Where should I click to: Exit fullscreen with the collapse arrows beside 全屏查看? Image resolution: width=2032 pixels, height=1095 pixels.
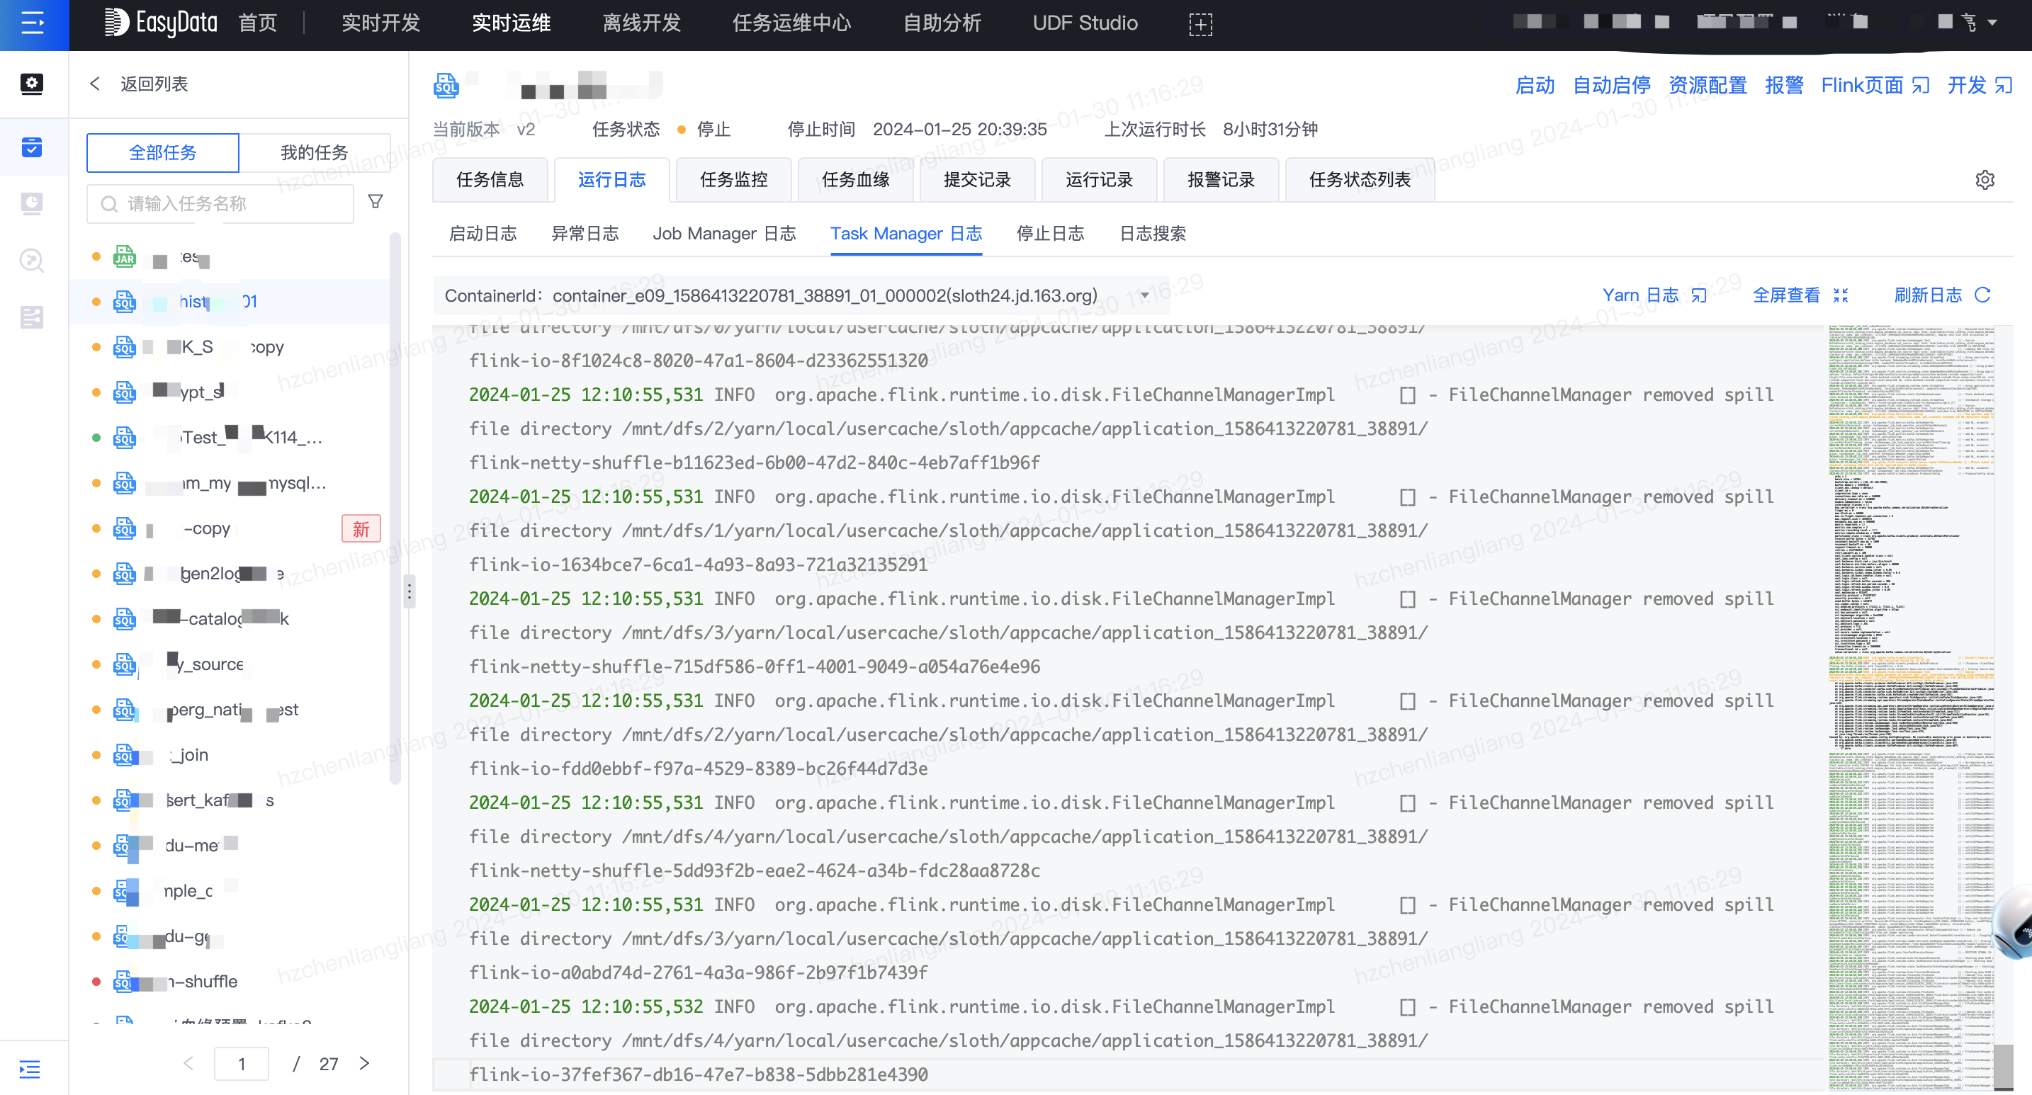(x=1843, y=295)
